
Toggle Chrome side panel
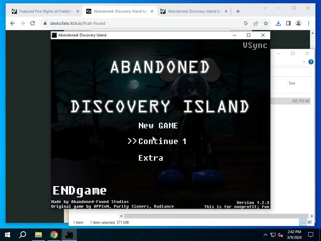coord(288,23)
